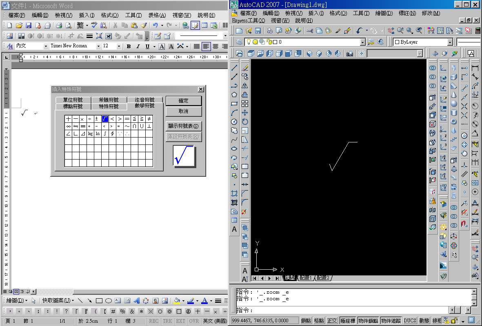The width and height of the screenshot is (482, 326).
Task: Select the Arc draw tool in AutoCAD
Action: (x=234, y=113)
